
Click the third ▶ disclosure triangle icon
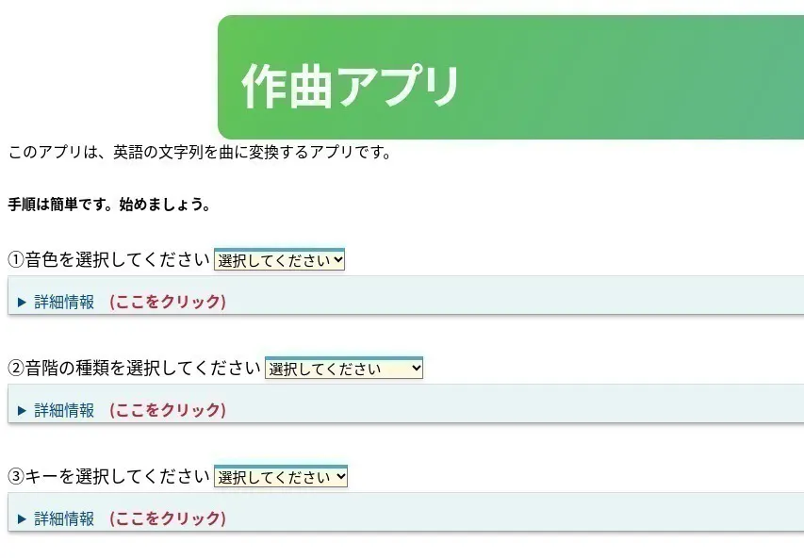coord(22,518)
